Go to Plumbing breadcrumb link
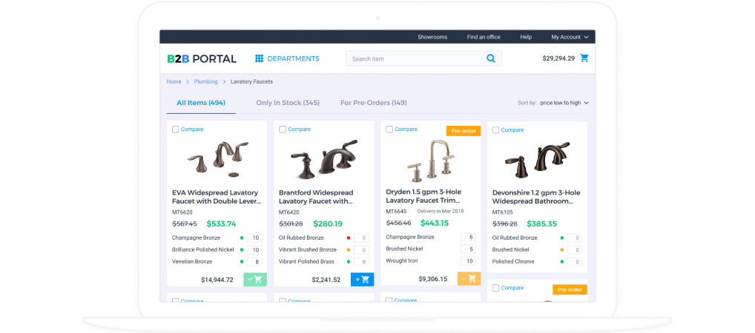This screenshot has width=755, height=333. click(205, 81)
